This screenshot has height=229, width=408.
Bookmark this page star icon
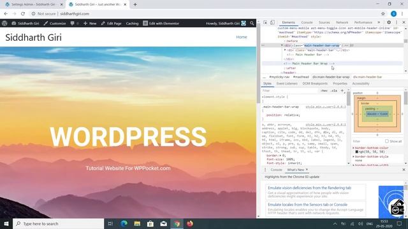tap(383, 14)
